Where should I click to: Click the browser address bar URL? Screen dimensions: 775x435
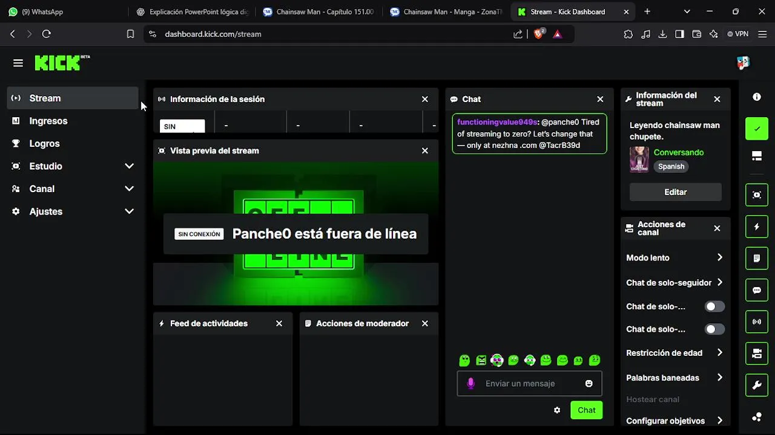pos(213,34)
